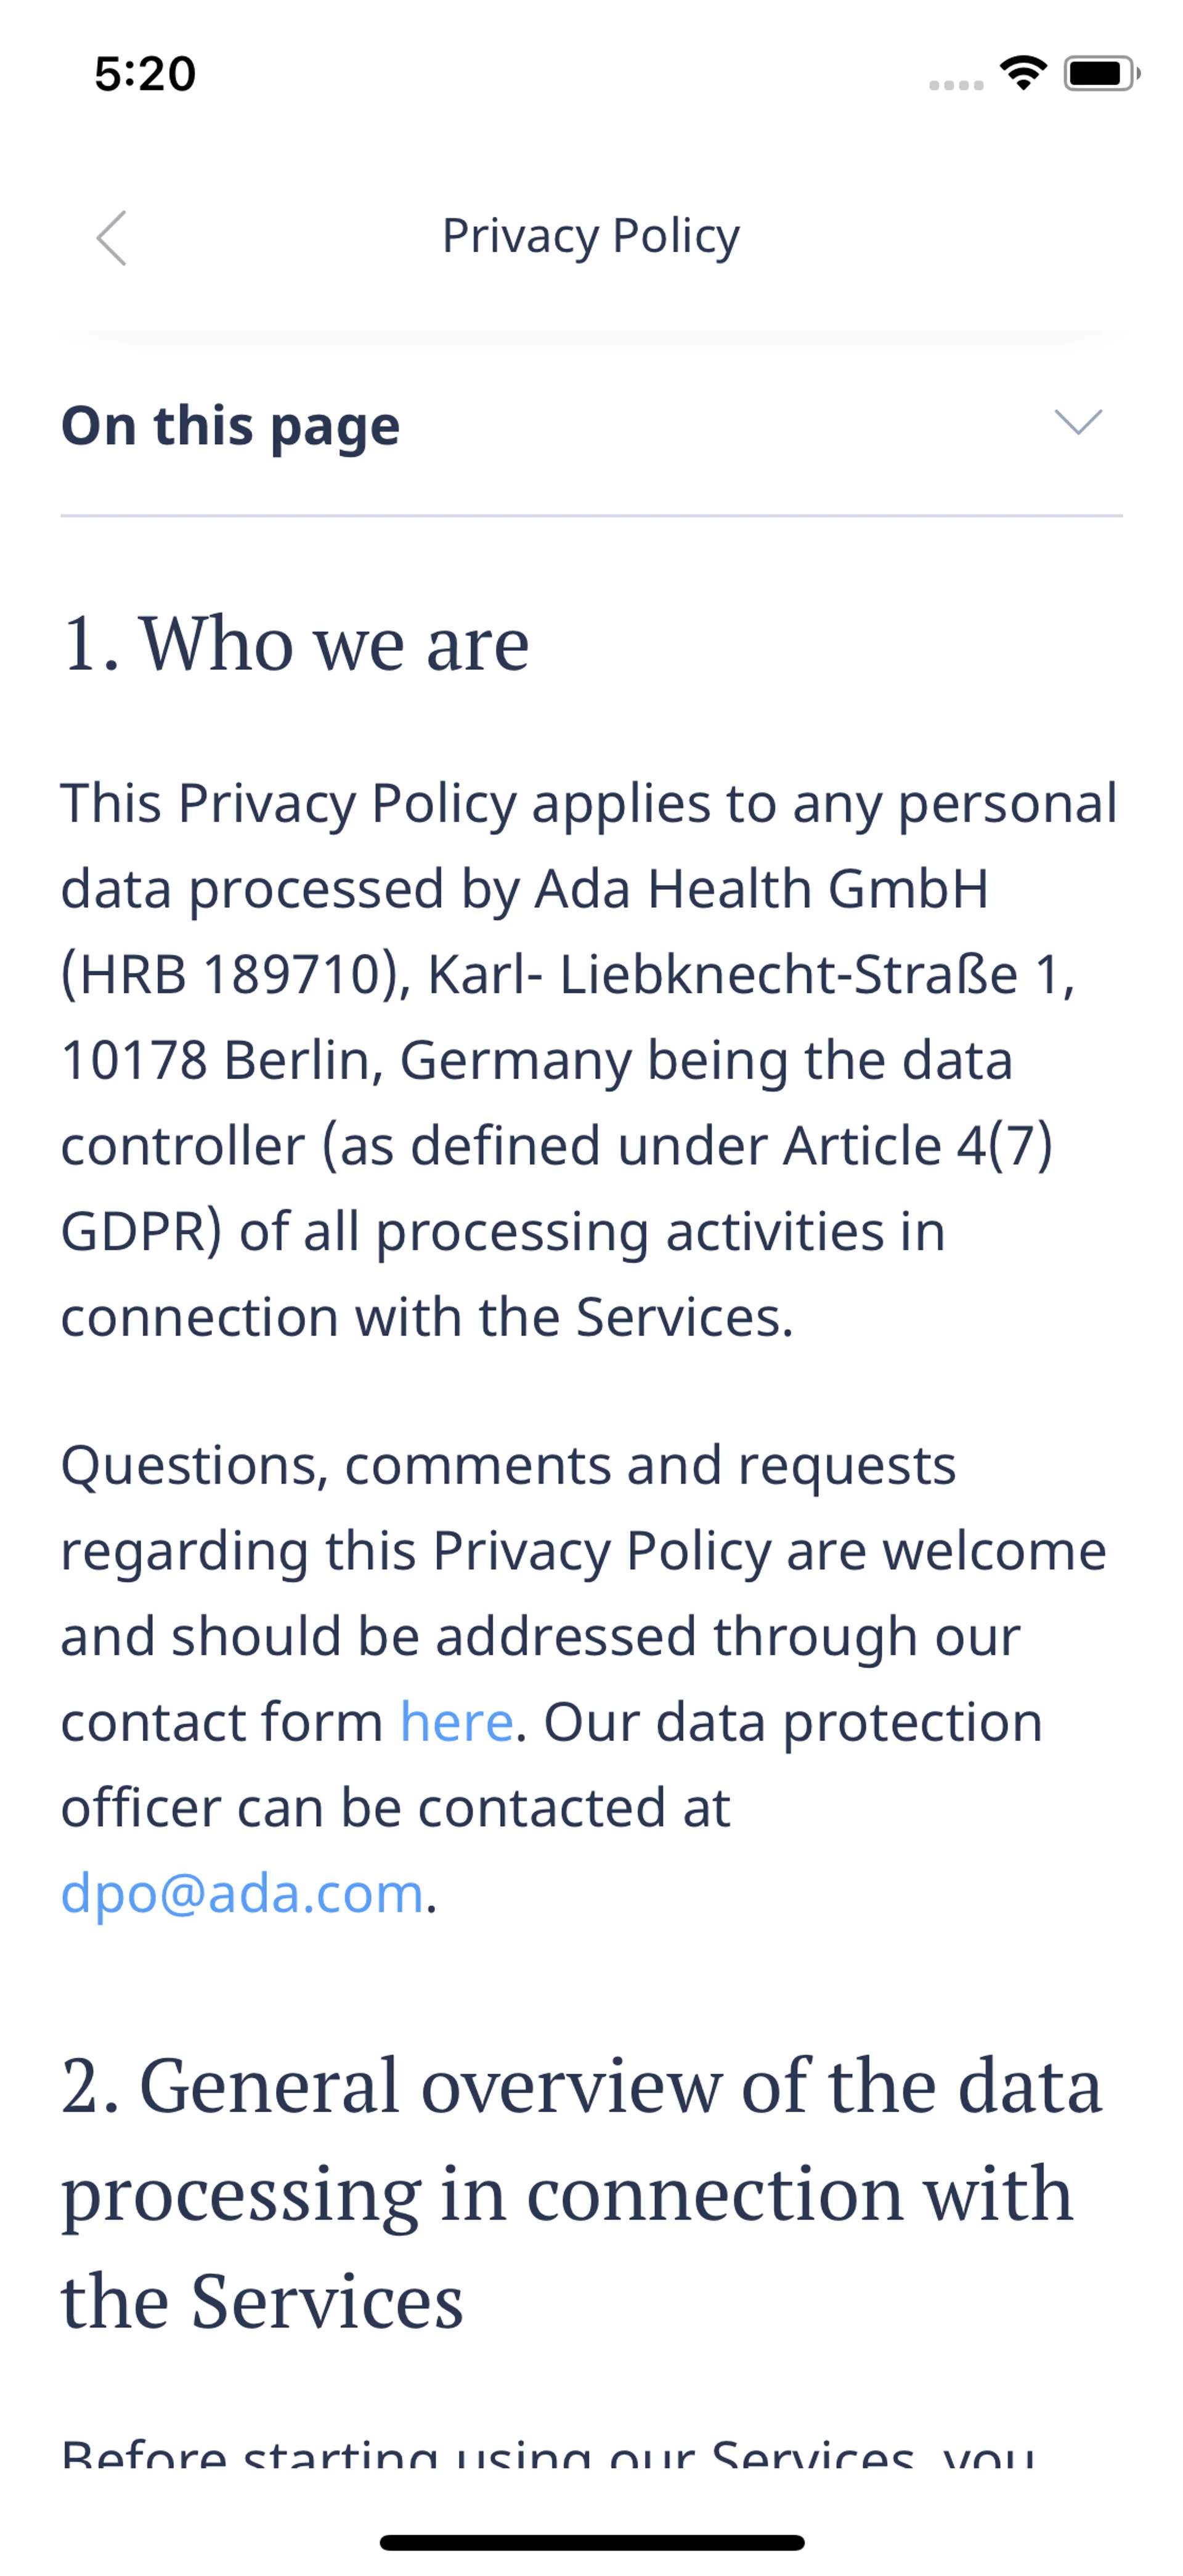Tap the "Article 4(7)" reference text

click(917, 1145)
